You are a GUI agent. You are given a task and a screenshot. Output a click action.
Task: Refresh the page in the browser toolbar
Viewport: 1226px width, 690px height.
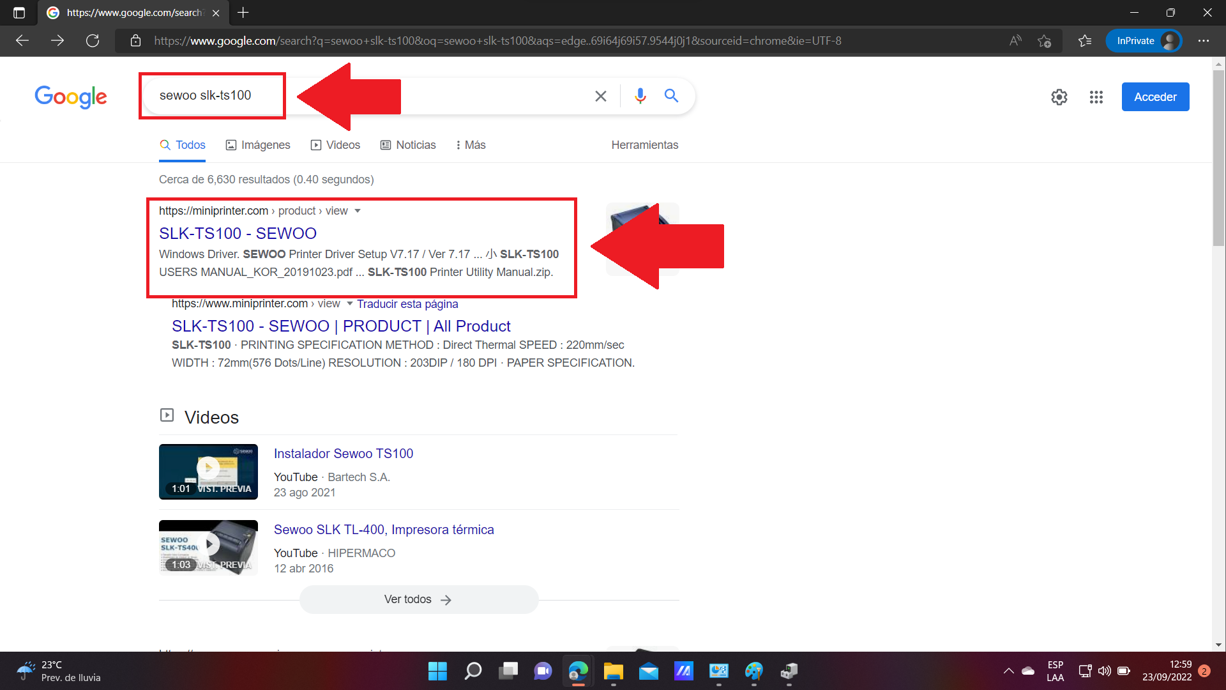coord(93,41)
